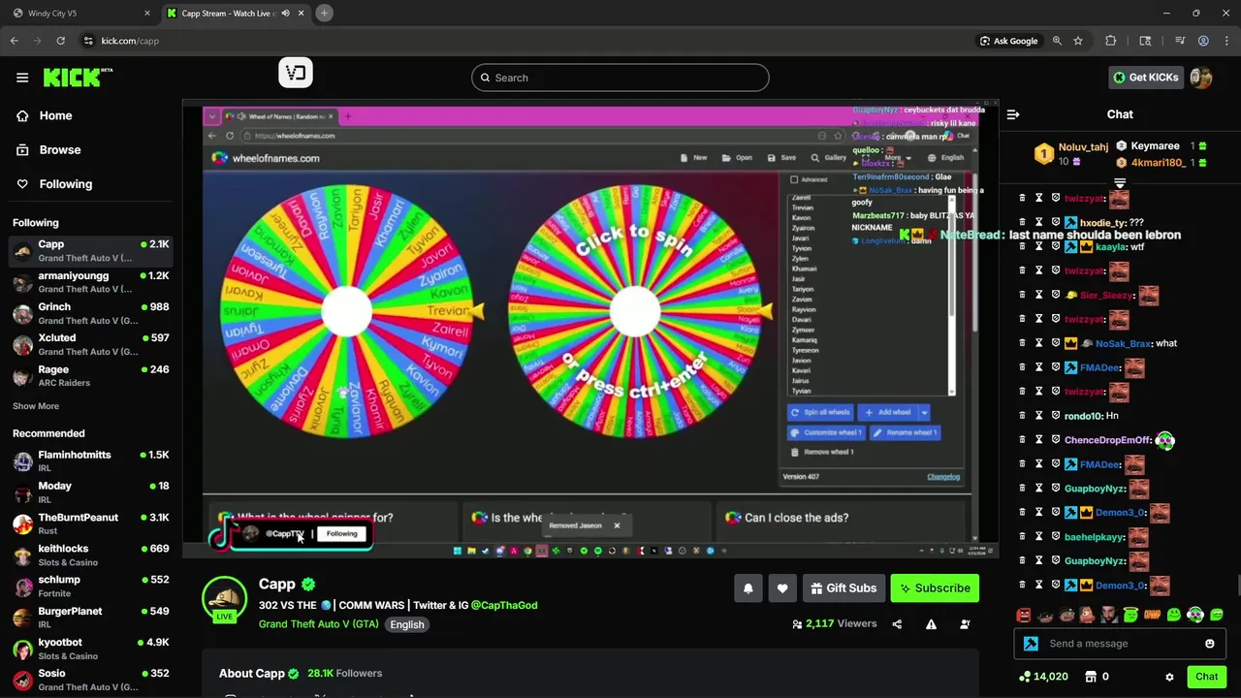Click the KICK beta logo
Viewport: 1241px width, 698px height.
78,78
